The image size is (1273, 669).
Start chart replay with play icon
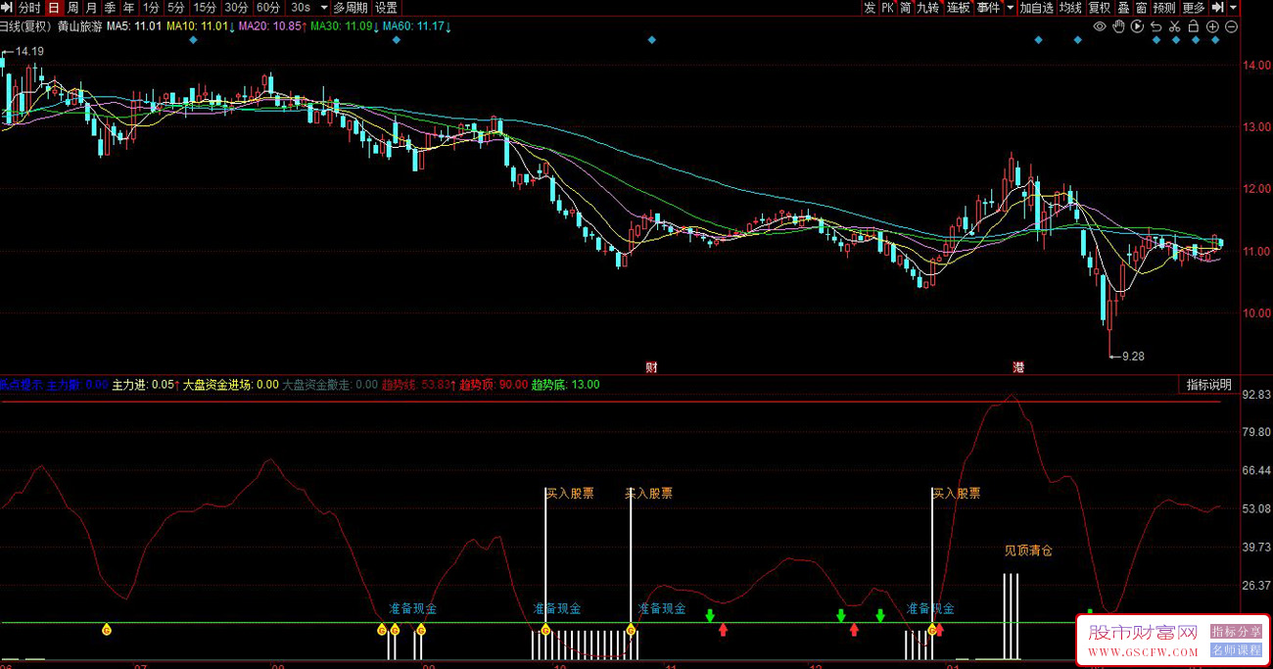(1137, 26)
